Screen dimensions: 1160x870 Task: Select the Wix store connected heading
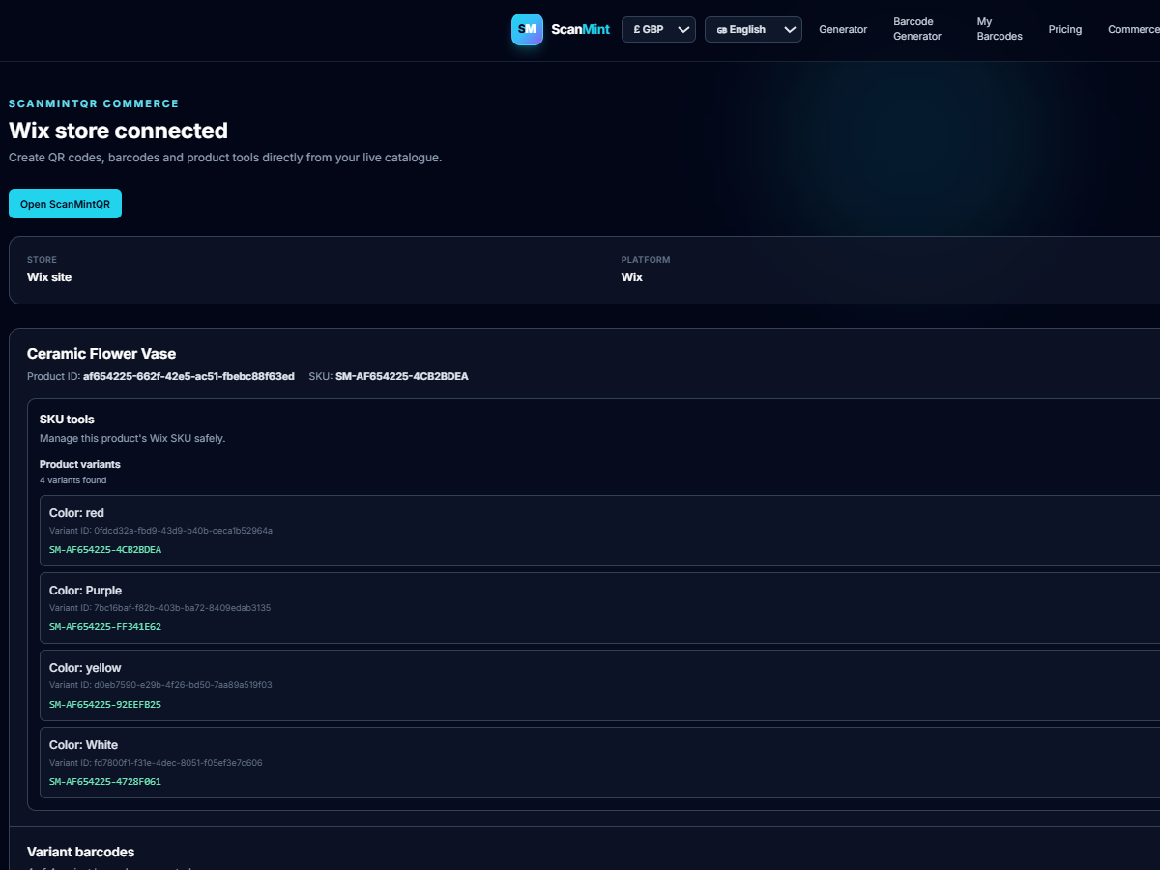pyautogui.click(x=118, y=130)
